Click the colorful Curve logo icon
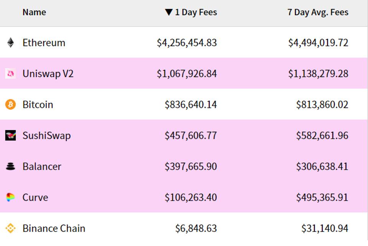368x246 pixels. coord(11,197)
